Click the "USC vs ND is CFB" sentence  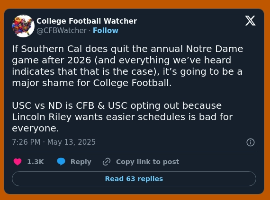53,105
